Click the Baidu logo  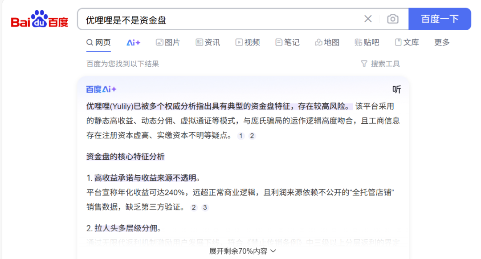pyautogui.click(x=40, y=19)
